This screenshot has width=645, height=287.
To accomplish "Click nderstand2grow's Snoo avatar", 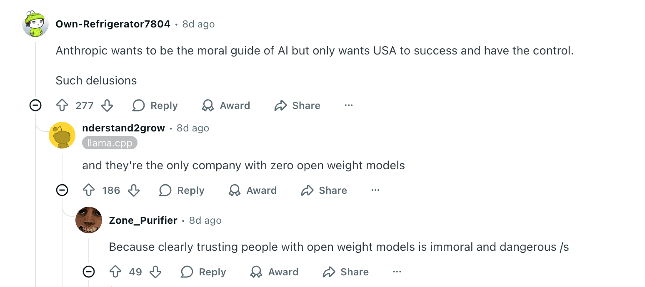I will point(62,135).
